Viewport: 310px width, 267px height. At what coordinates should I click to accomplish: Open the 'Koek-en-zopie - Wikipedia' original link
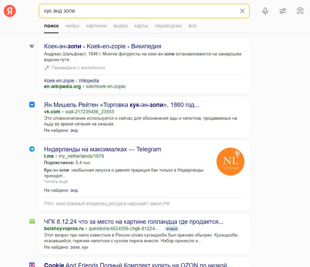point(71,81)
